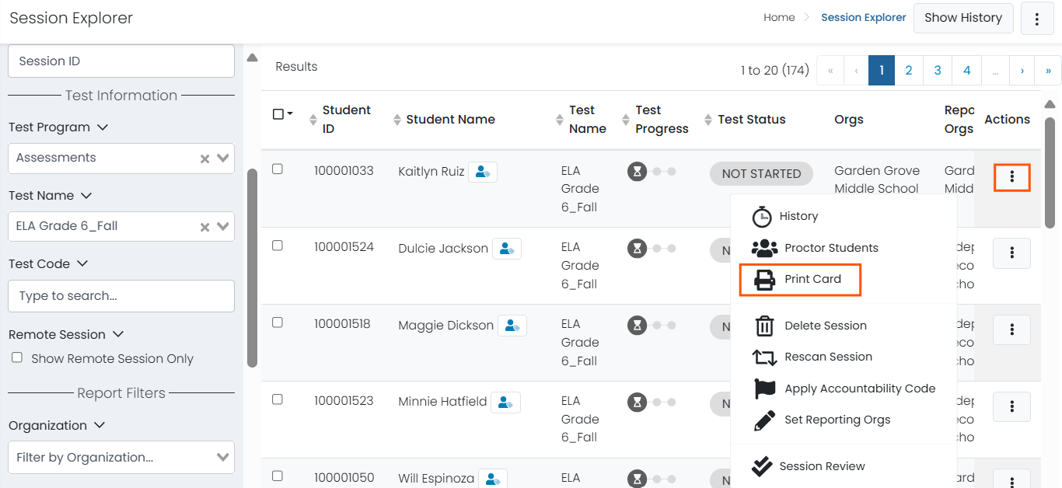This screenshot has width=1062, height=488.
Task: Click the student profile icon next to Dulcie Jackson
Action: coord(506,249)
